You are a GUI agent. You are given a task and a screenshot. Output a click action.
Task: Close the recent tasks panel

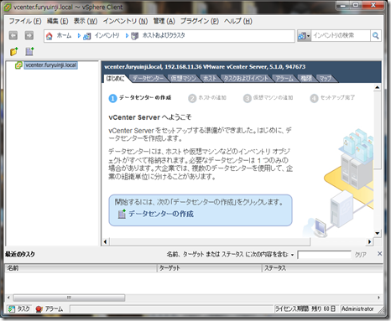coord(379,254)
